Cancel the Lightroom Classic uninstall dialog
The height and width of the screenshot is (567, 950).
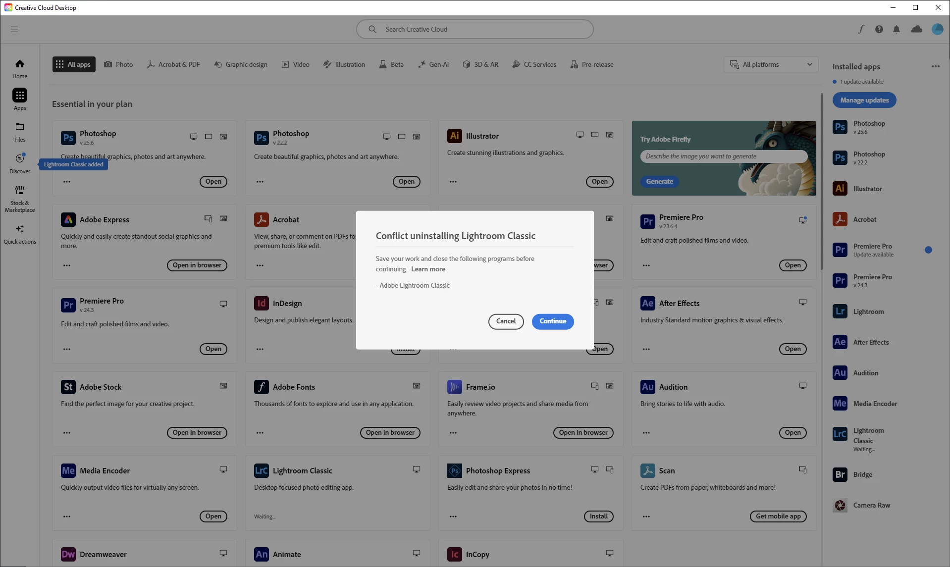[506, 321]
